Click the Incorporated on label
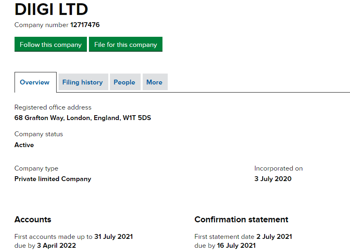Screen dimensions: 350x251 tap(278, 168)
